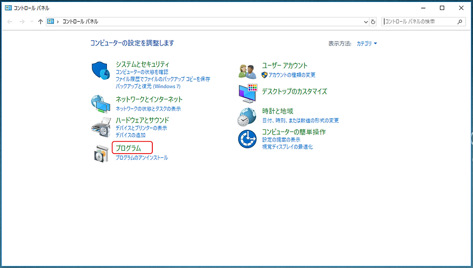Open ユーザー アカウント category
This screenshot has height=268, width=473.
(x=285, y=65)
